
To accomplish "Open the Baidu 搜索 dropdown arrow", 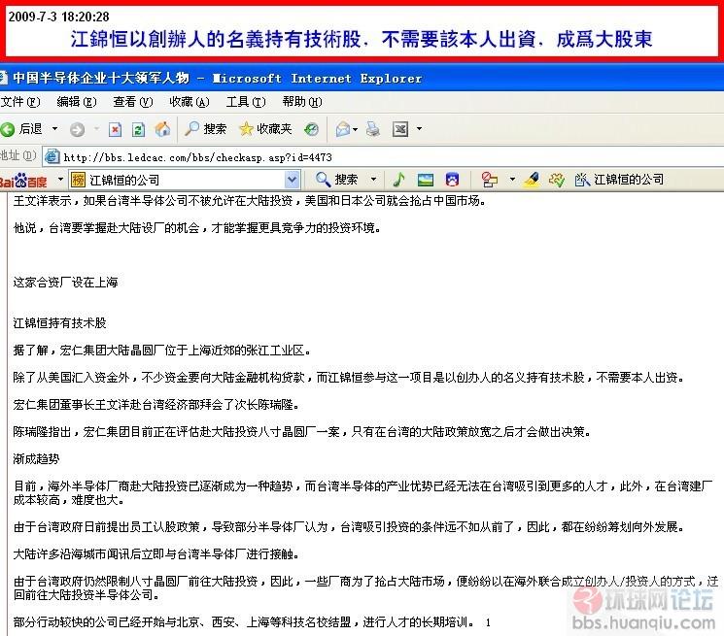I will coord(373,180).
